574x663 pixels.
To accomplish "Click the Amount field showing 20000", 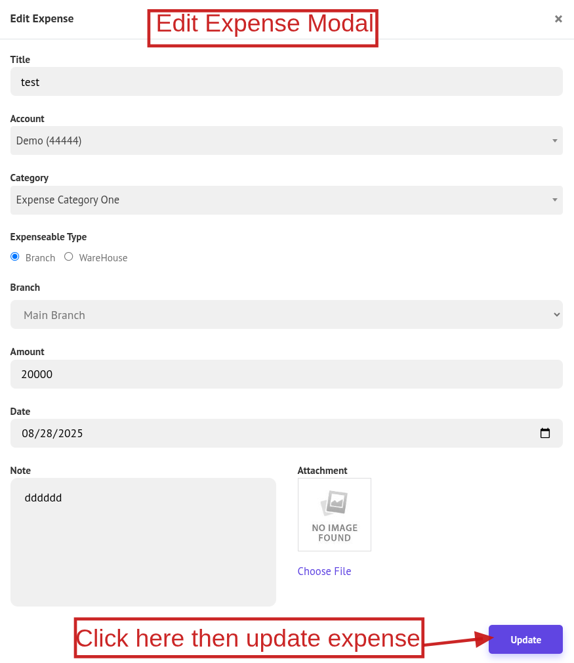I will point(286,374).
